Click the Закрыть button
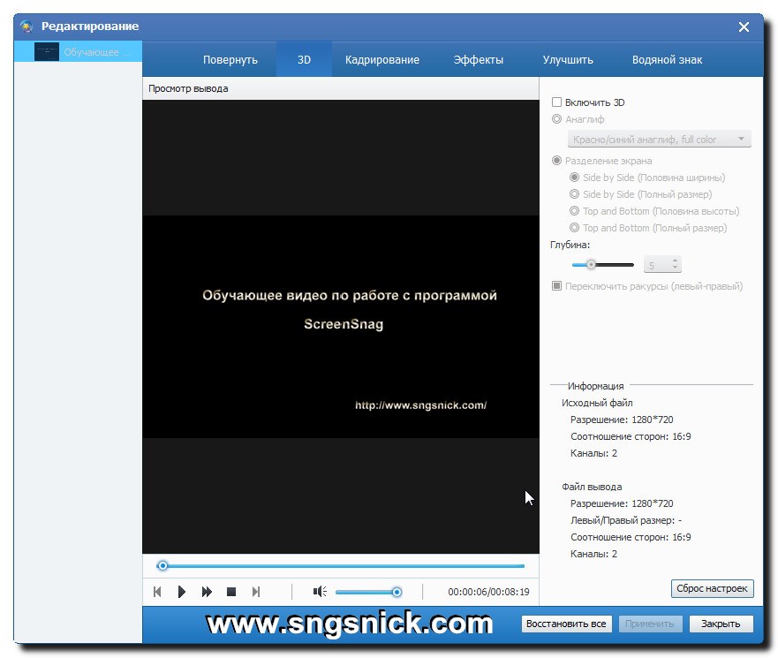778x658 pixels. click(721, 624)
